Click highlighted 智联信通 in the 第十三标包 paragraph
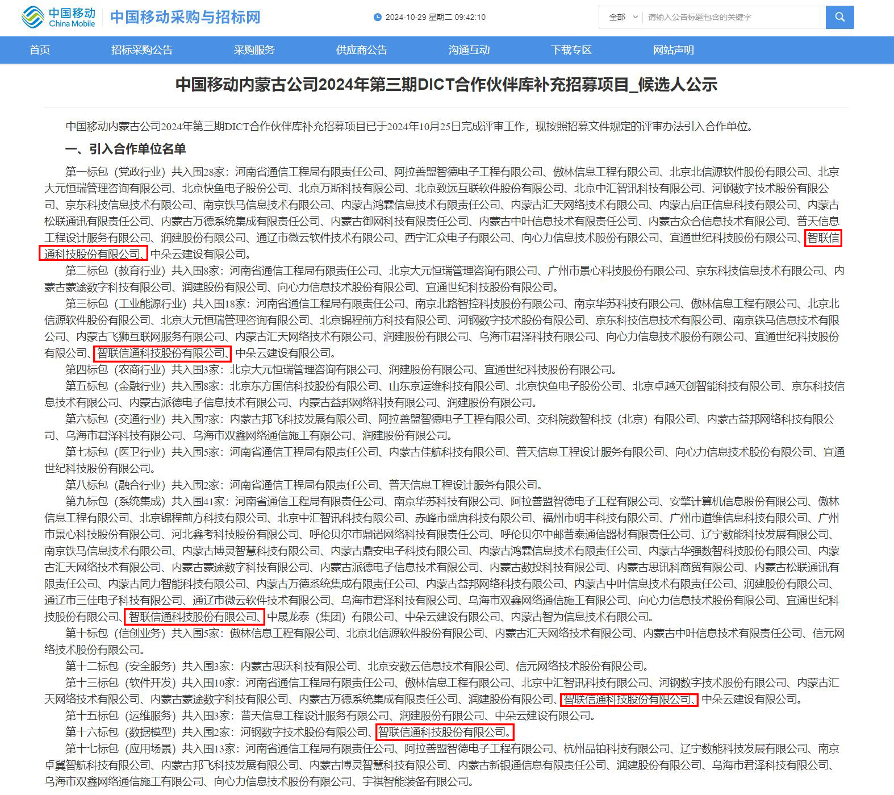894x795 pixels. click(x=629, y=700)
